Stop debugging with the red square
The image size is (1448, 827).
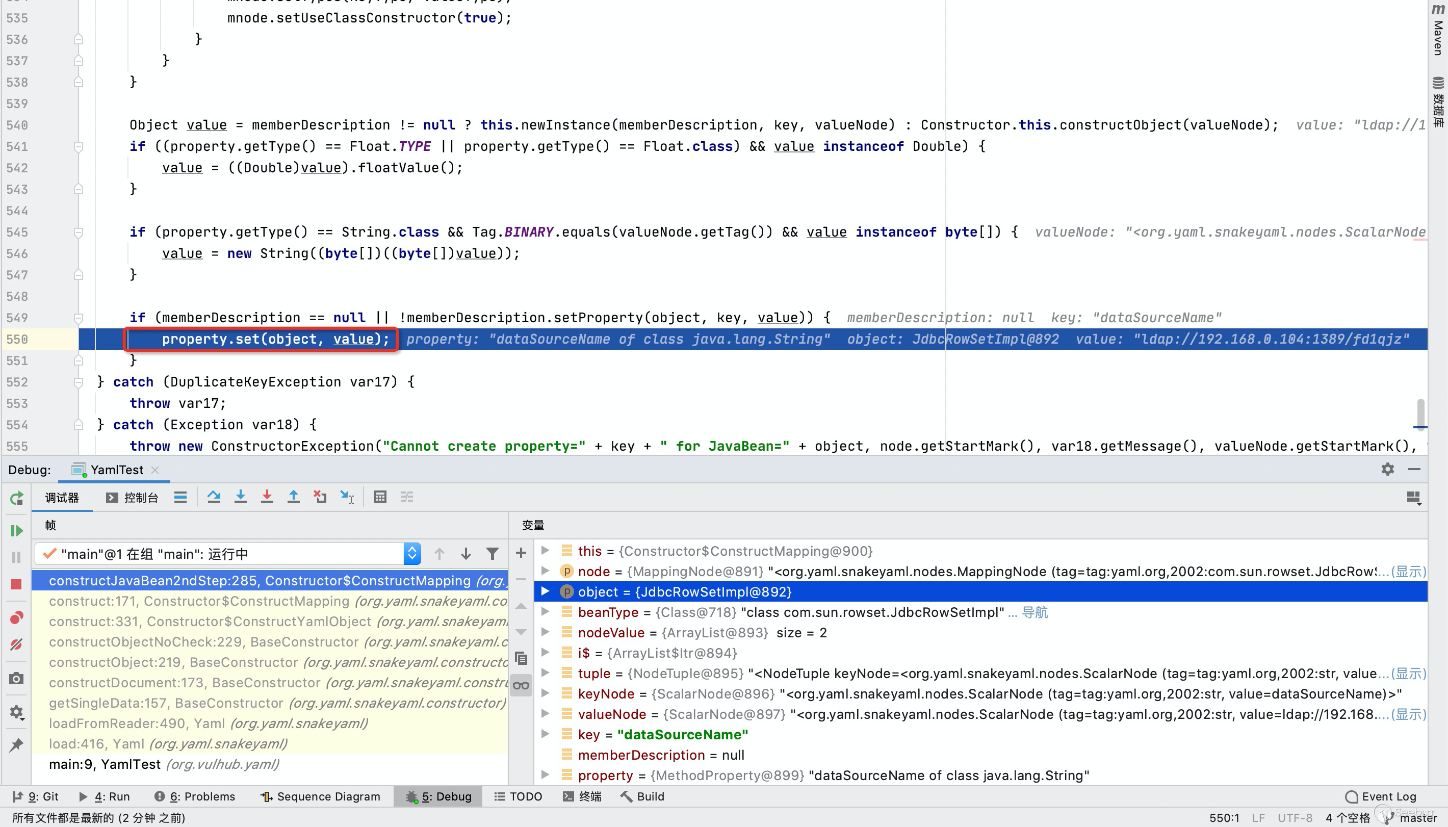16,584
